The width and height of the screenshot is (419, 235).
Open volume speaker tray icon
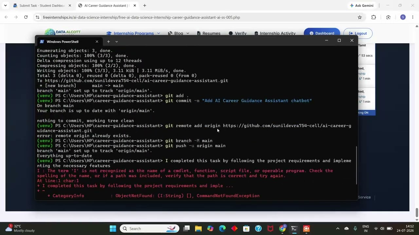point(382,228)
